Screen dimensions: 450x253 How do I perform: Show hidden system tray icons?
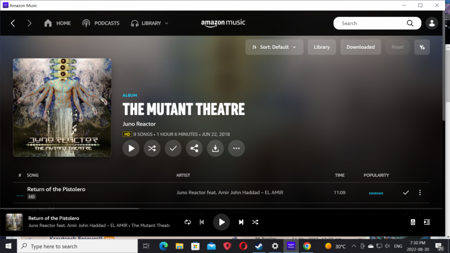tap(354, 246)
